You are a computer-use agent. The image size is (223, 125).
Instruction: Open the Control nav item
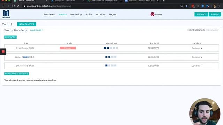[63, 14]
